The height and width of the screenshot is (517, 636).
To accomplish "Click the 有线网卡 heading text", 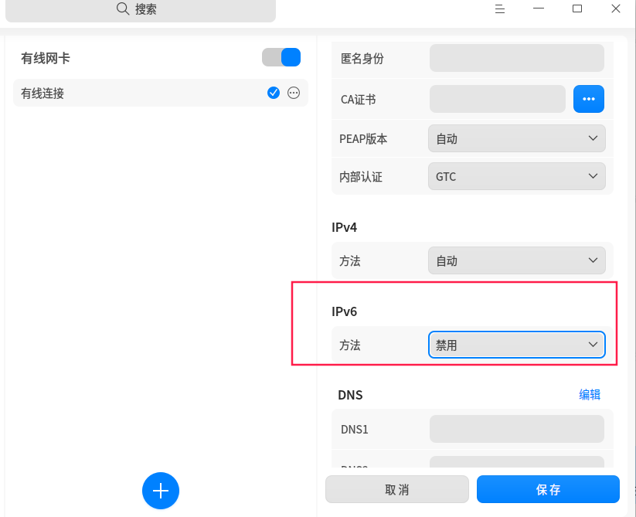I will click(46, 59).
